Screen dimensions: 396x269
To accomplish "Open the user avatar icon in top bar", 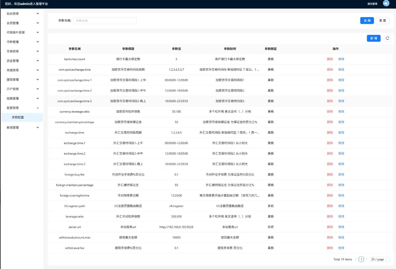I will 386,4.
